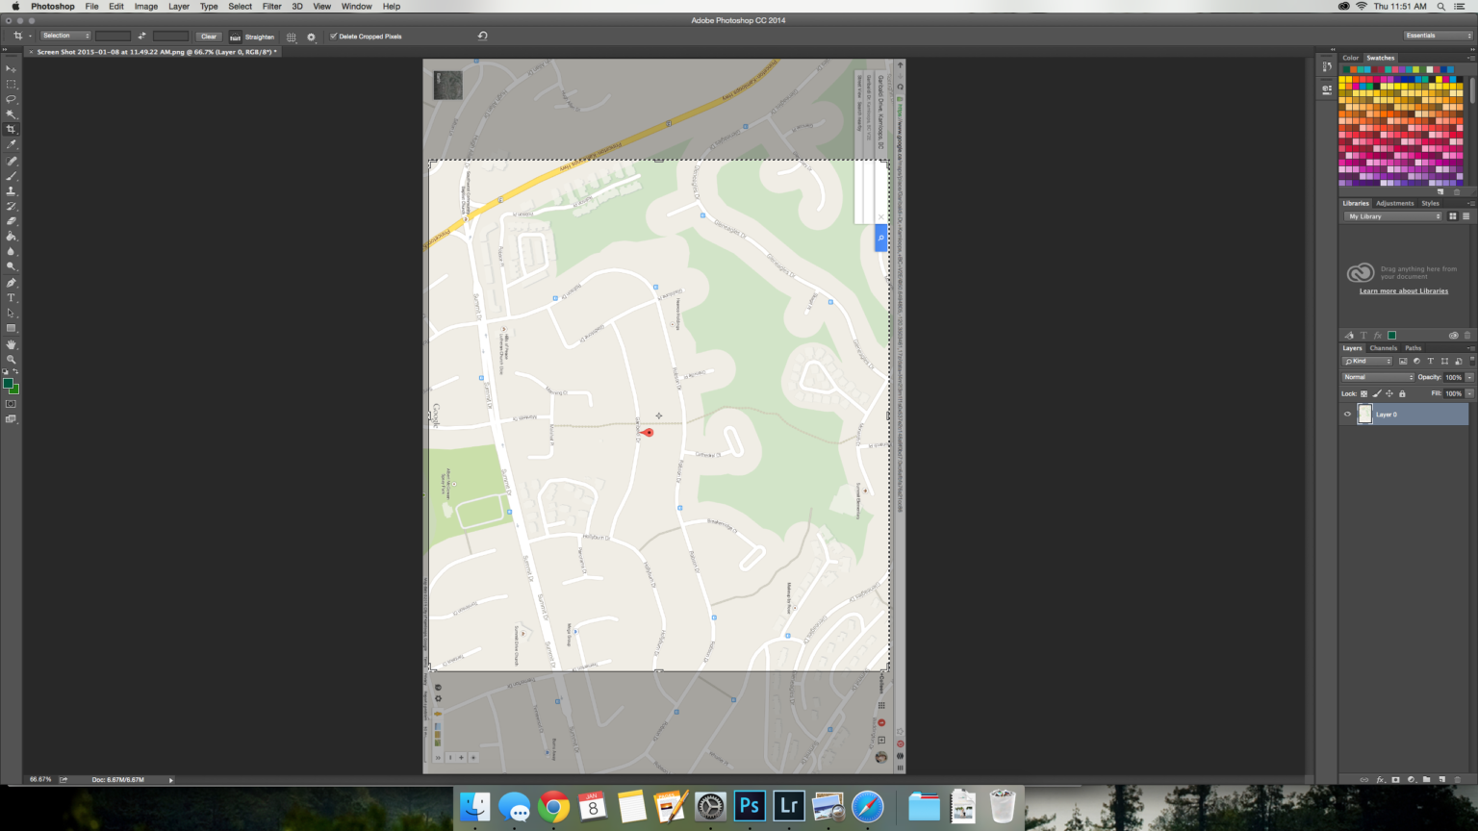Uncheck Delete Cropped Pixels checkbox
This screenshot has height=831, width=1478.
(x=334, y=37)
